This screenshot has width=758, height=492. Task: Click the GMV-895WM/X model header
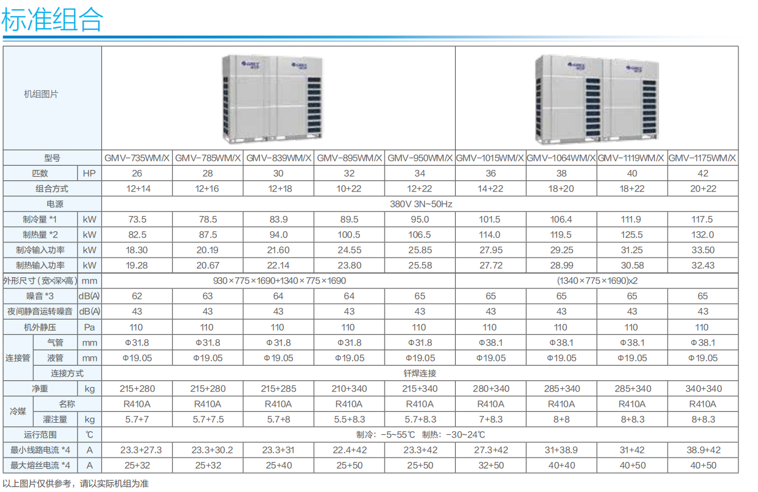tap(349, 158)
